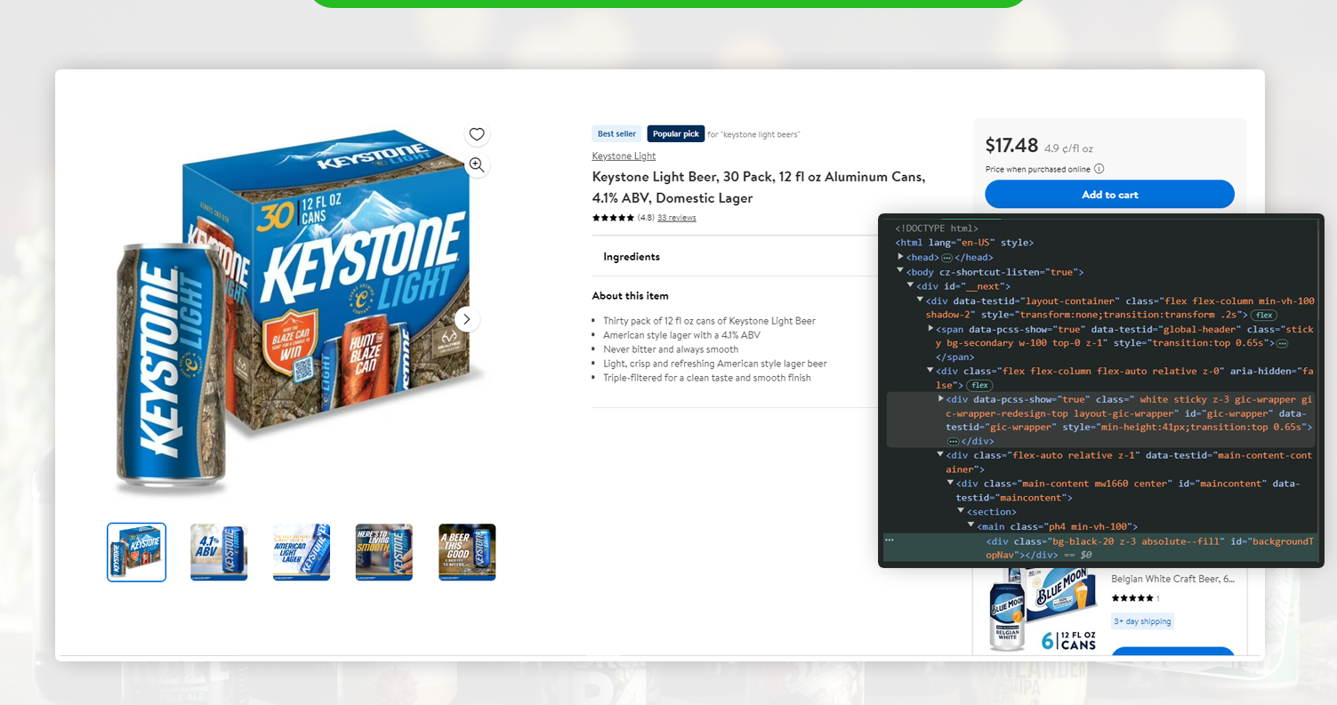Collapse the body element in DOM tree
Image resolution: width=1337 pixels, height=705 pixels.
point(900,271)
